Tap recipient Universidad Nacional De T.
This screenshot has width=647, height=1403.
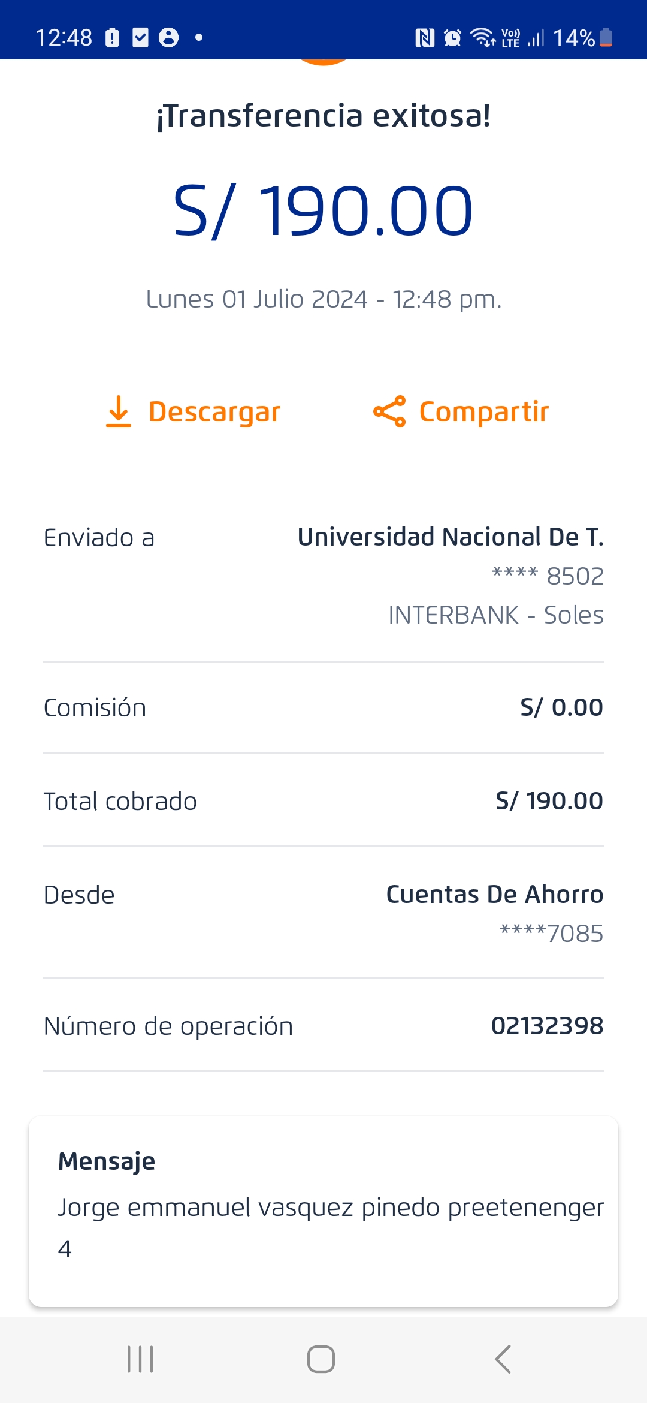click(451, 537)
